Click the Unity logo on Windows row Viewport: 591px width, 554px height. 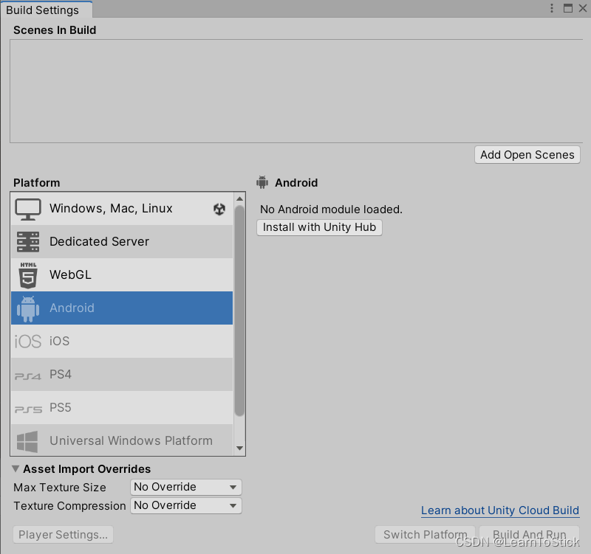pyautogui.click(x=219, y=209)
